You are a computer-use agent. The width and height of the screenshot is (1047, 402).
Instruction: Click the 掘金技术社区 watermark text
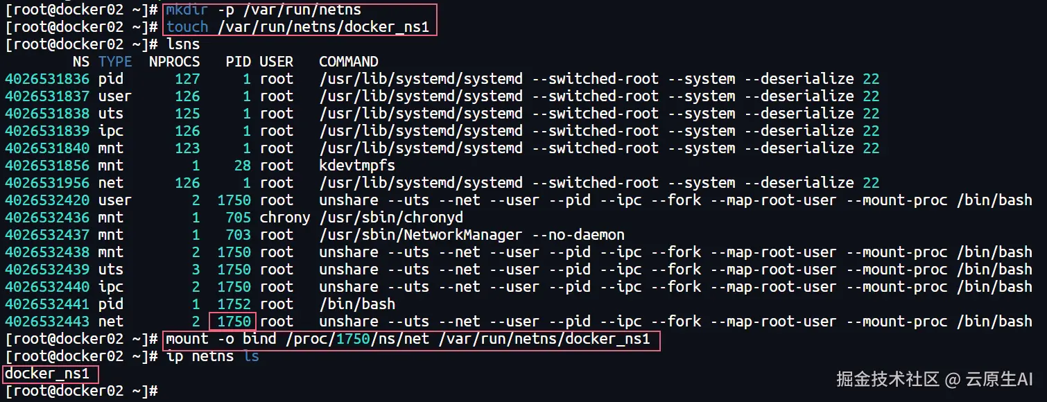pos(888,378)
